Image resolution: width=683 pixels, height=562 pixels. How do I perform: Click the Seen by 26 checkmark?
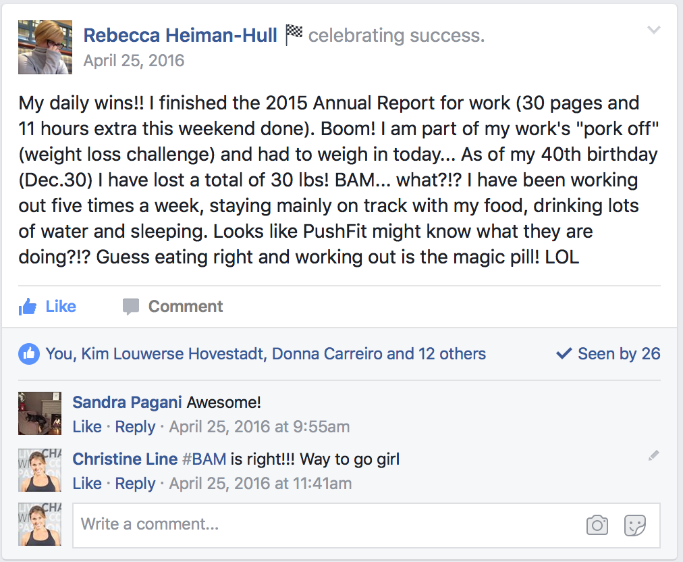564,353
